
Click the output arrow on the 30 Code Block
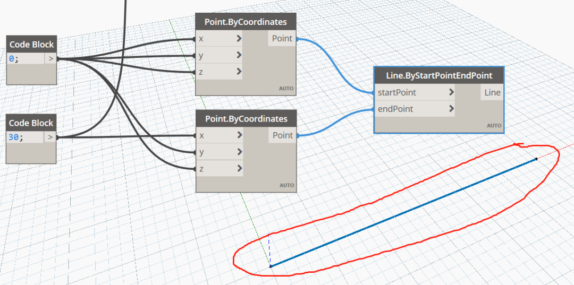[x=50, y=137]
